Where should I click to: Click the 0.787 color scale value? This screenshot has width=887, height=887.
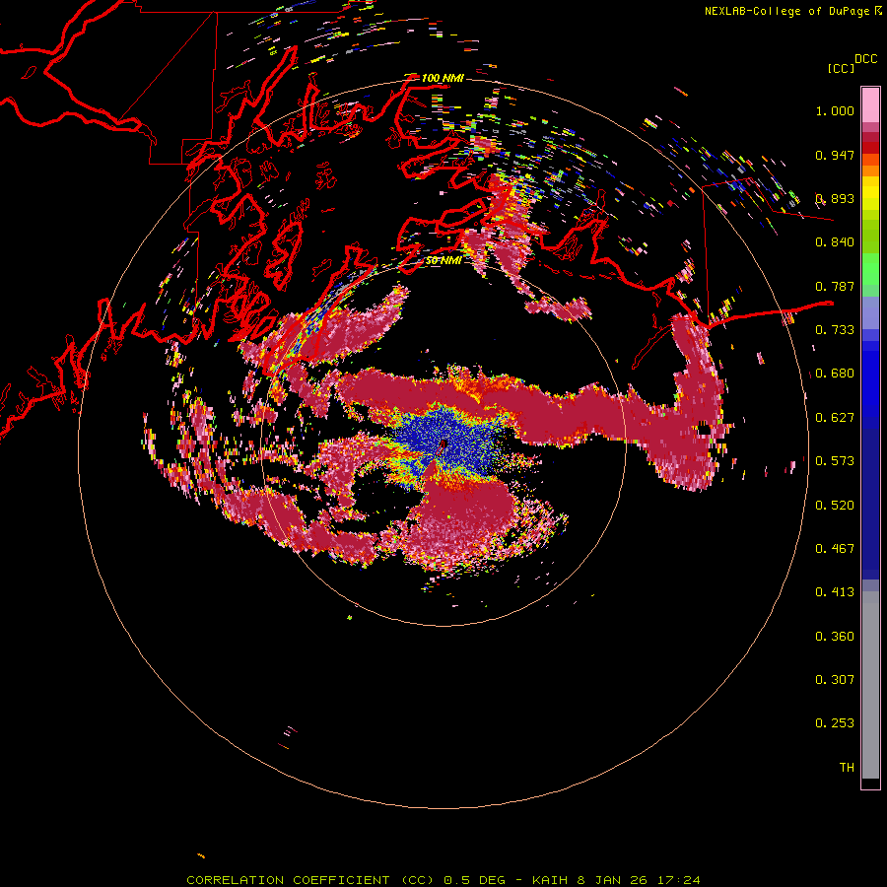click(x=835, y=286)
